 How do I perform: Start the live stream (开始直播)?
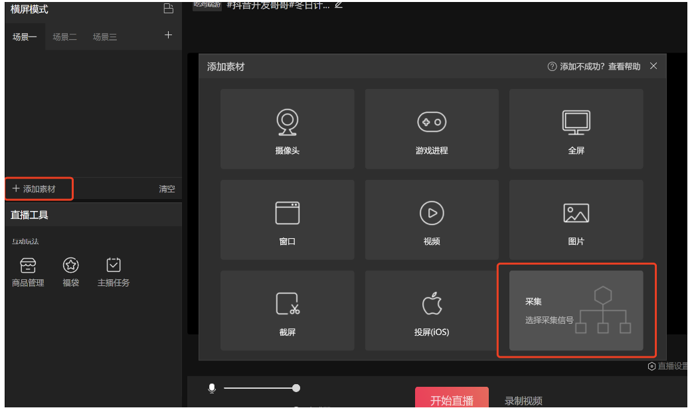tap(452, 398)
